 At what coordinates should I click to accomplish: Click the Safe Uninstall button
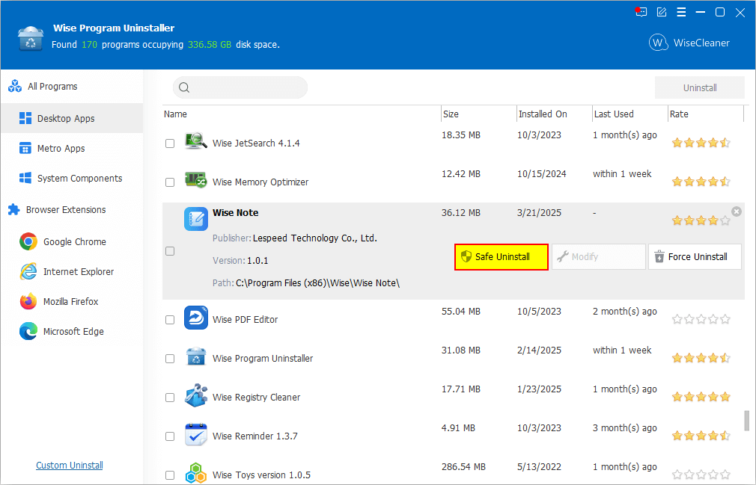[x=502, y=257]
